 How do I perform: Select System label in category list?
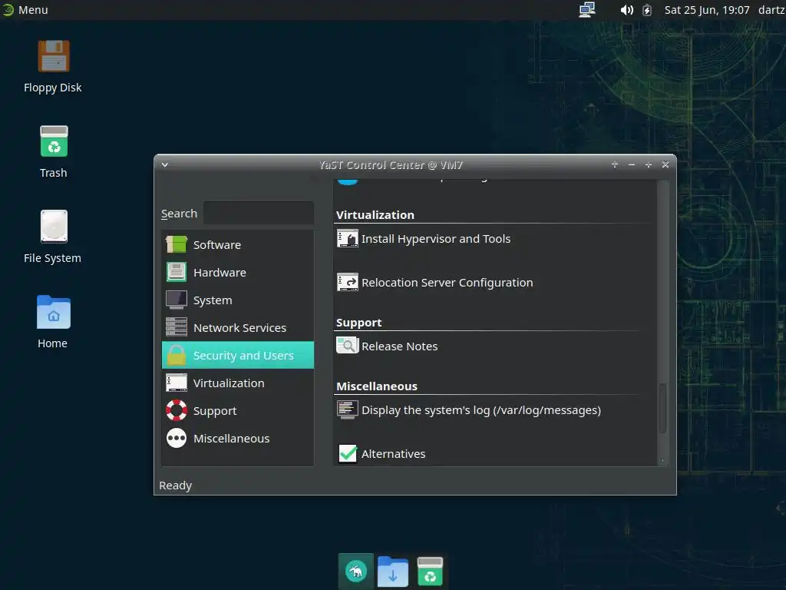pyautogui.click(x=213, y=300)
